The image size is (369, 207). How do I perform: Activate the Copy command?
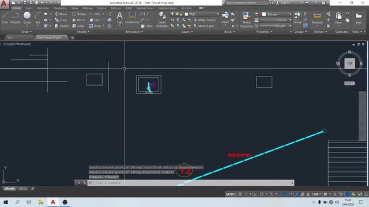click(61, 20)
